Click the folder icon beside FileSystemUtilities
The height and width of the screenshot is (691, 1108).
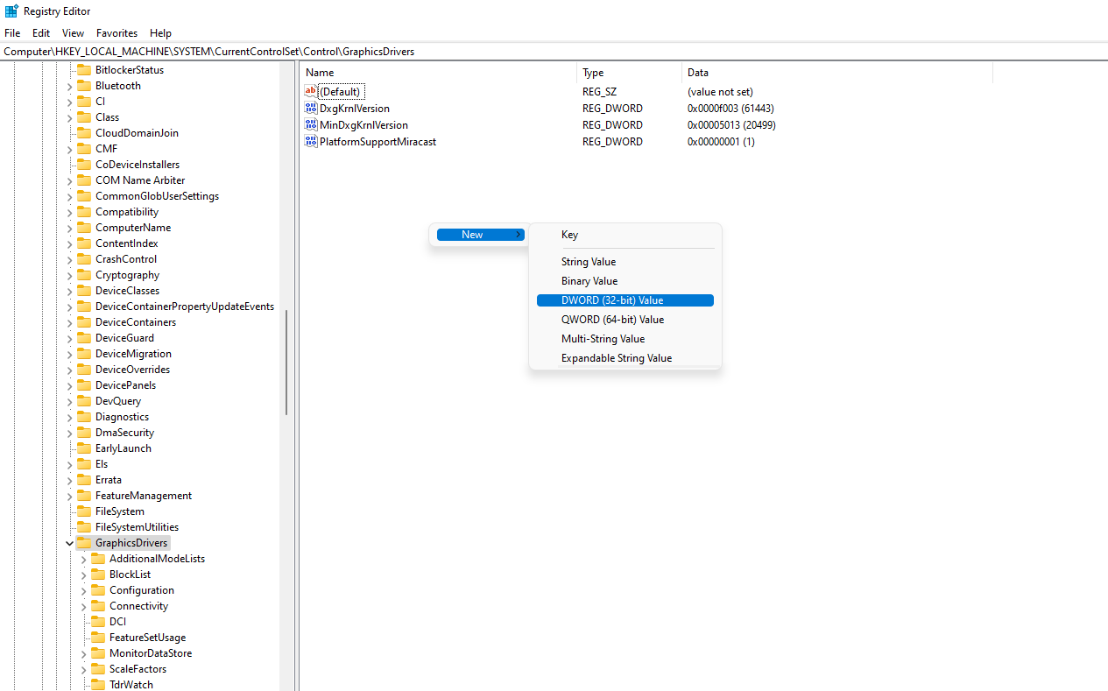[84, 527]
